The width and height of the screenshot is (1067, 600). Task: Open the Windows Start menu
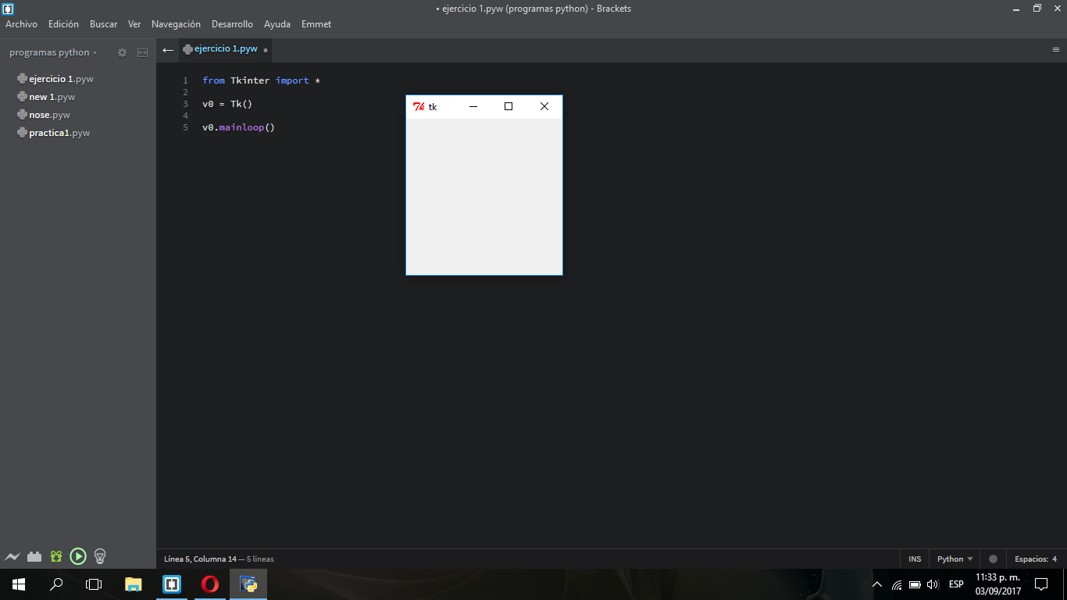click(x=19, y=584)
